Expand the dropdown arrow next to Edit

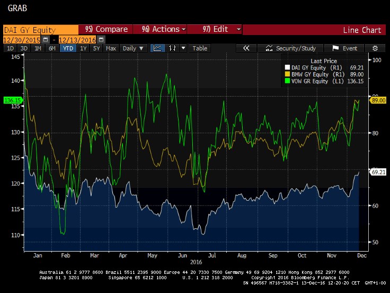[238, 29]
